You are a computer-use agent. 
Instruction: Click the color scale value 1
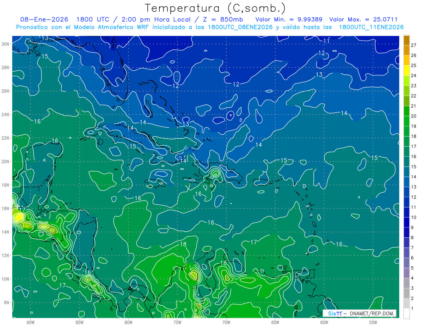pos(412,308)
